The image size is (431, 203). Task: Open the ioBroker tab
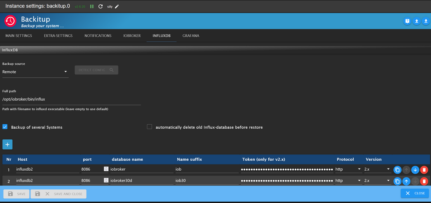(132, 36)
